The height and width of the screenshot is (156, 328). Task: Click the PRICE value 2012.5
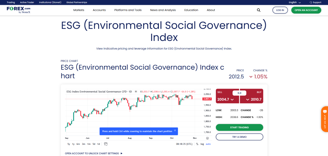[x=236, y=77]
